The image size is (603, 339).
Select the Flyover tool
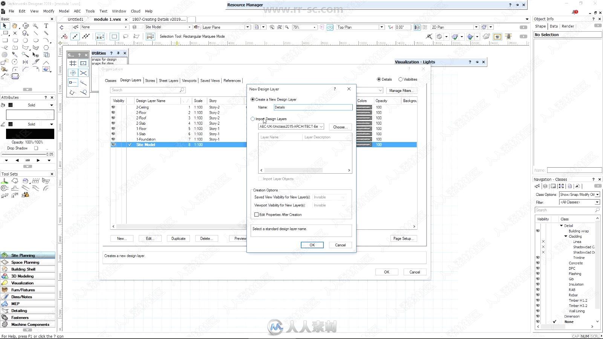pos(25,26)
